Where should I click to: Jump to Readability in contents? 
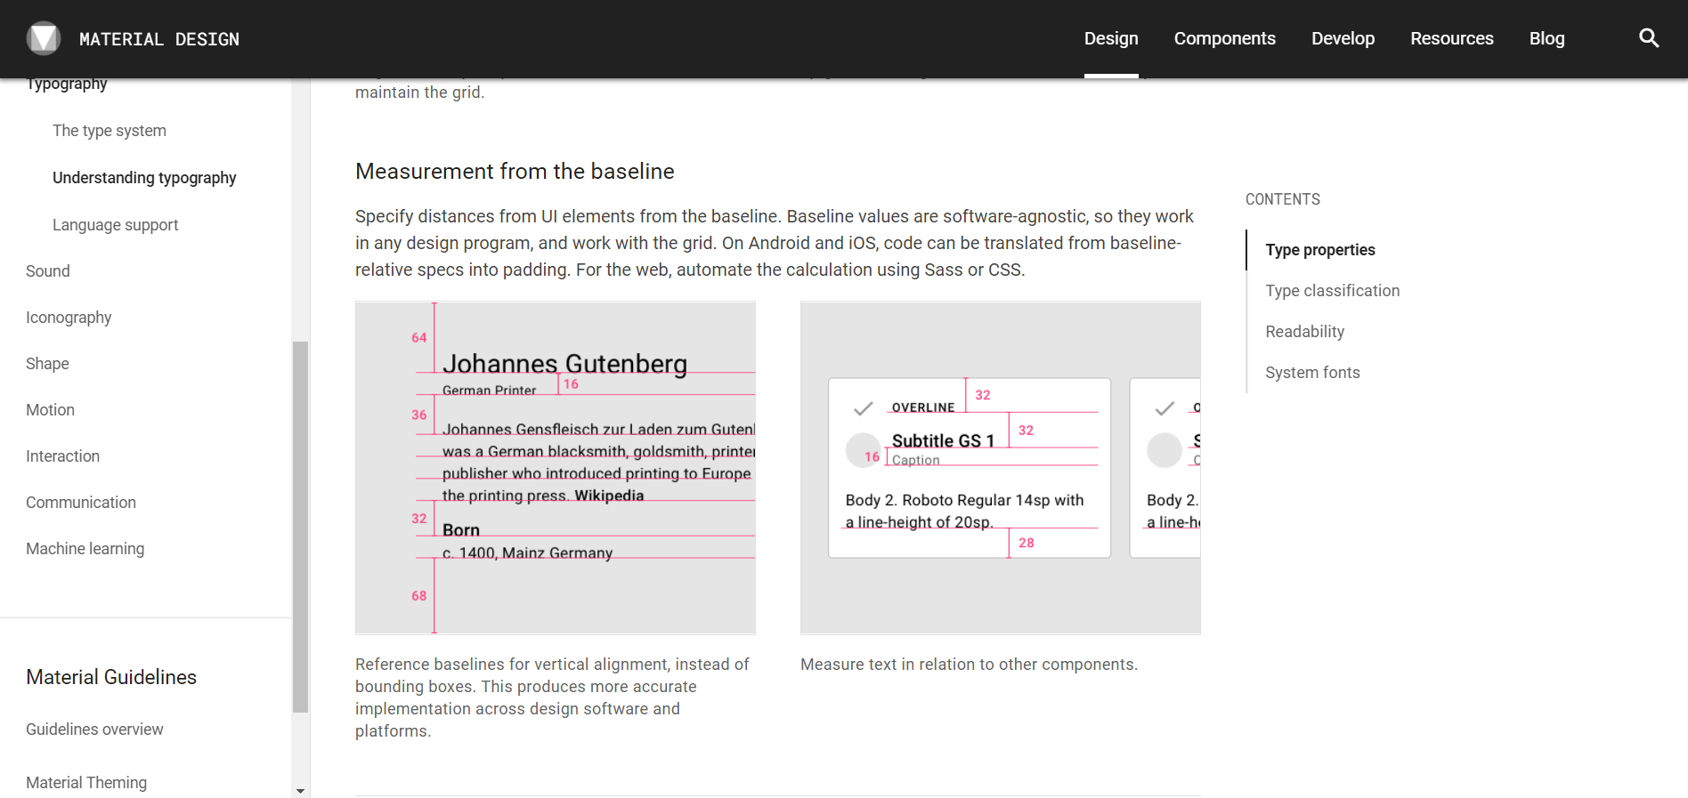pos(1304,332)
